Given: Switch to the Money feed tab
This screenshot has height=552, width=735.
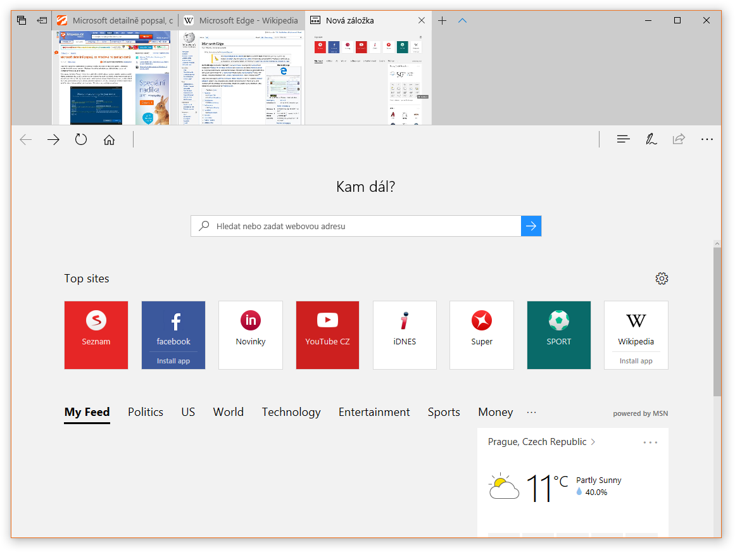Looking at the screenshot, I should pyautogui.click(x=496, y=412).
